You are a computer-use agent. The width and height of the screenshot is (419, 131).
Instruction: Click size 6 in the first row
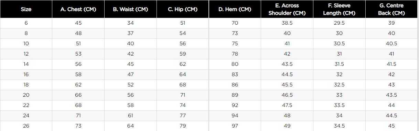[x=26, y=23]
